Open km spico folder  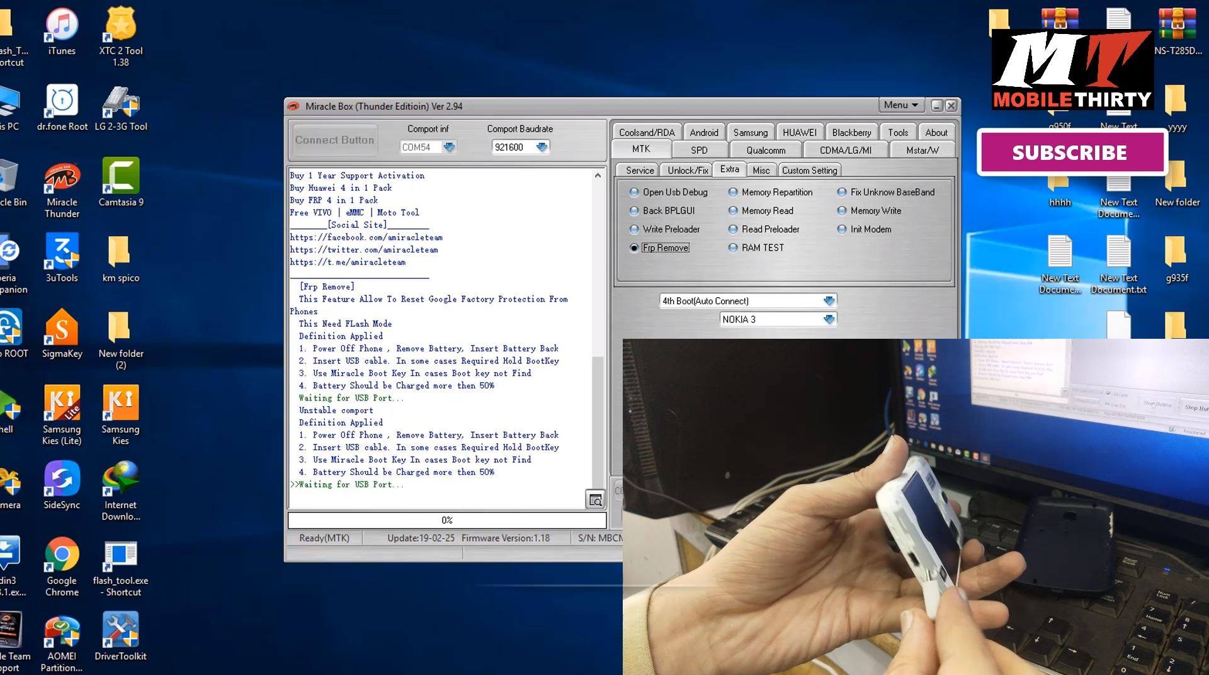tap(121, 258)
